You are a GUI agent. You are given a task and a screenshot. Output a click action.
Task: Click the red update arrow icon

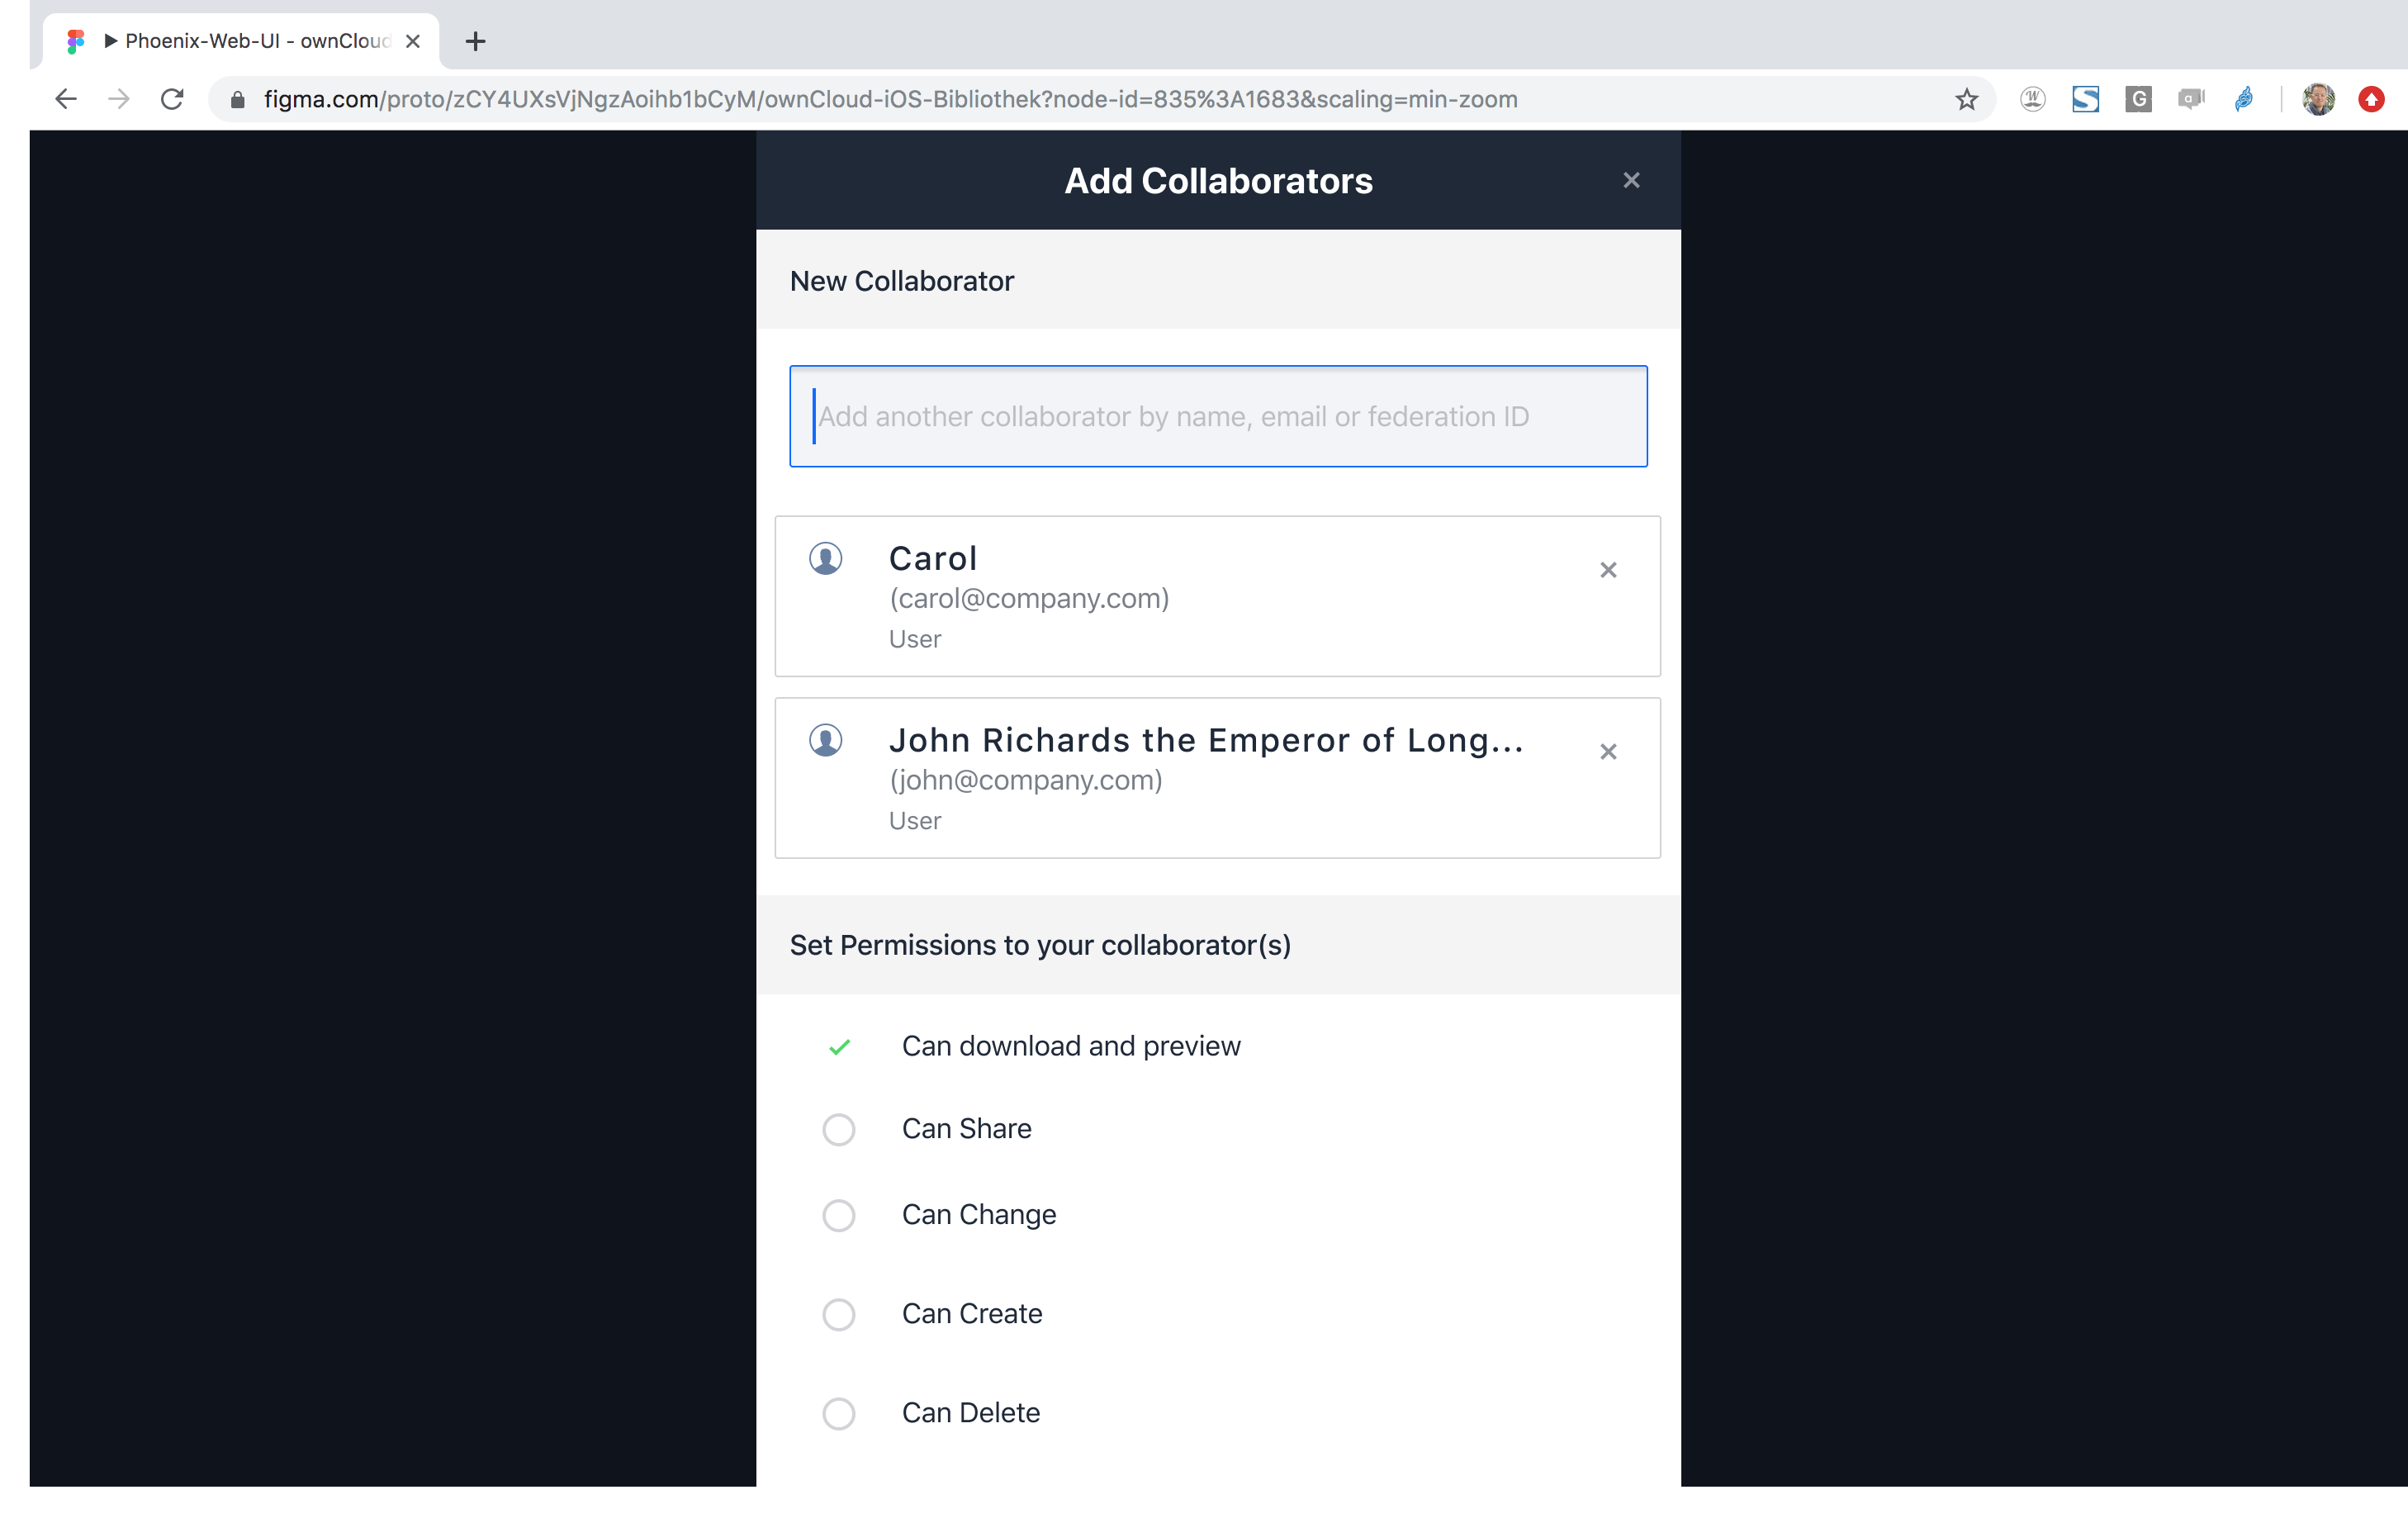(2371, 99)
